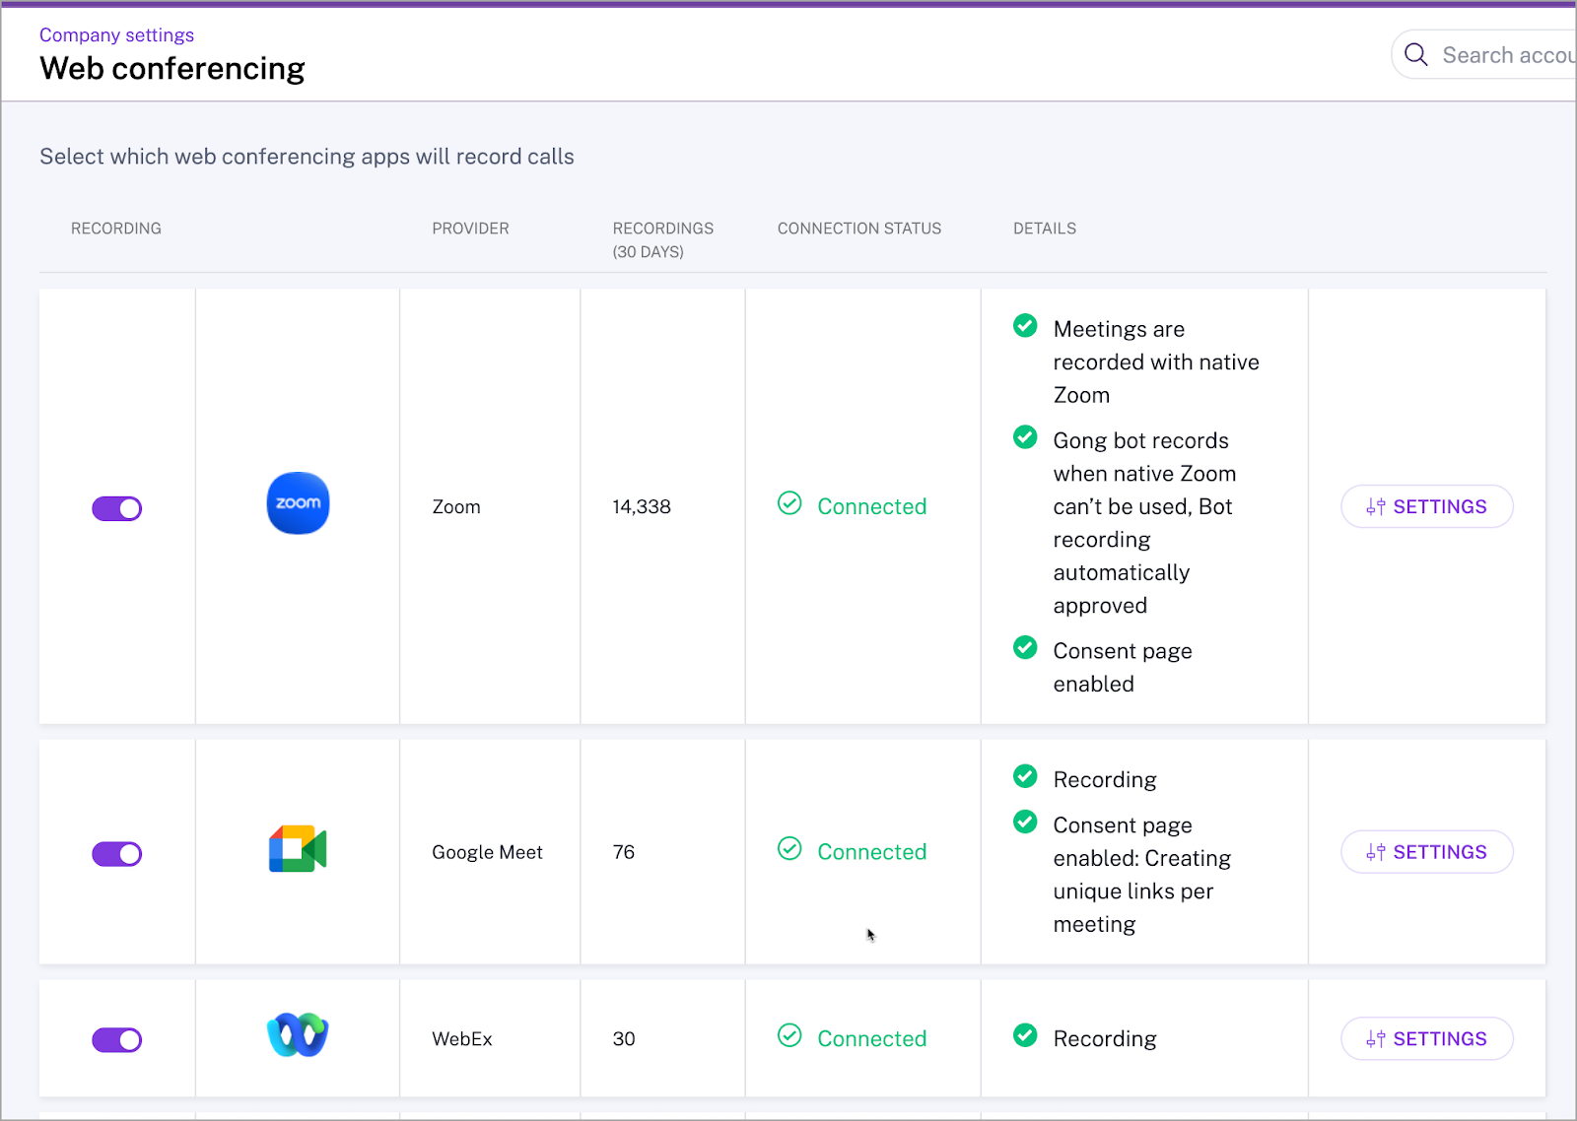
Task: Click the search magnifier icon
Action: tap(1416, 55)
